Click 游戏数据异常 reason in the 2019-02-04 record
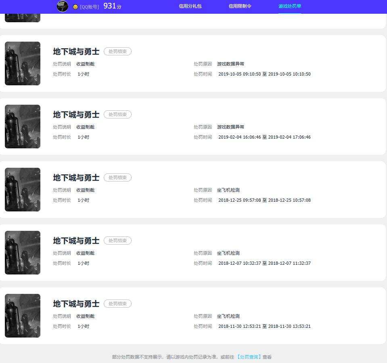387x363 pixels. tap(230, 127)
